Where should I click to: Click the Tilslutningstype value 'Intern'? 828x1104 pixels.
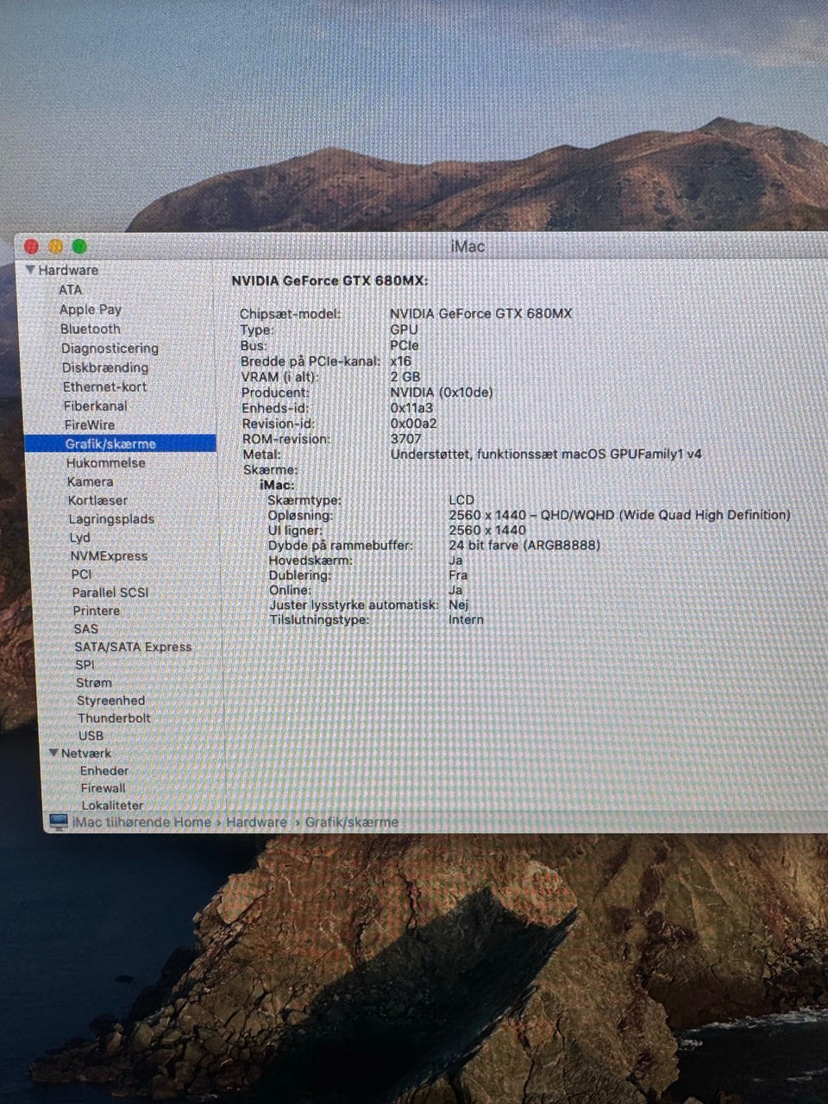pos(466,620)
